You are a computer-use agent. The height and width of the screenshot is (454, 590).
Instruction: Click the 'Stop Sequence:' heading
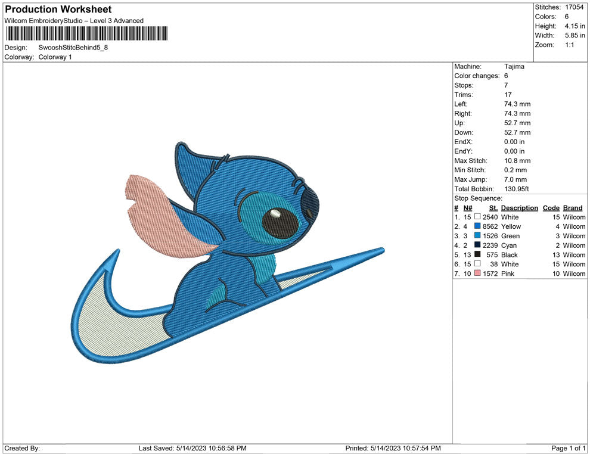pyautogui.click(x=478, y=198)
